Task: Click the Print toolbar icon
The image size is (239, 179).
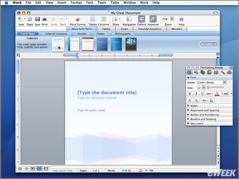Action: [44, 19]
